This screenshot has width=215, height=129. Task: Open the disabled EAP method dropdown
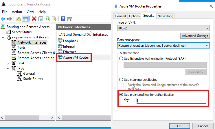165,65
